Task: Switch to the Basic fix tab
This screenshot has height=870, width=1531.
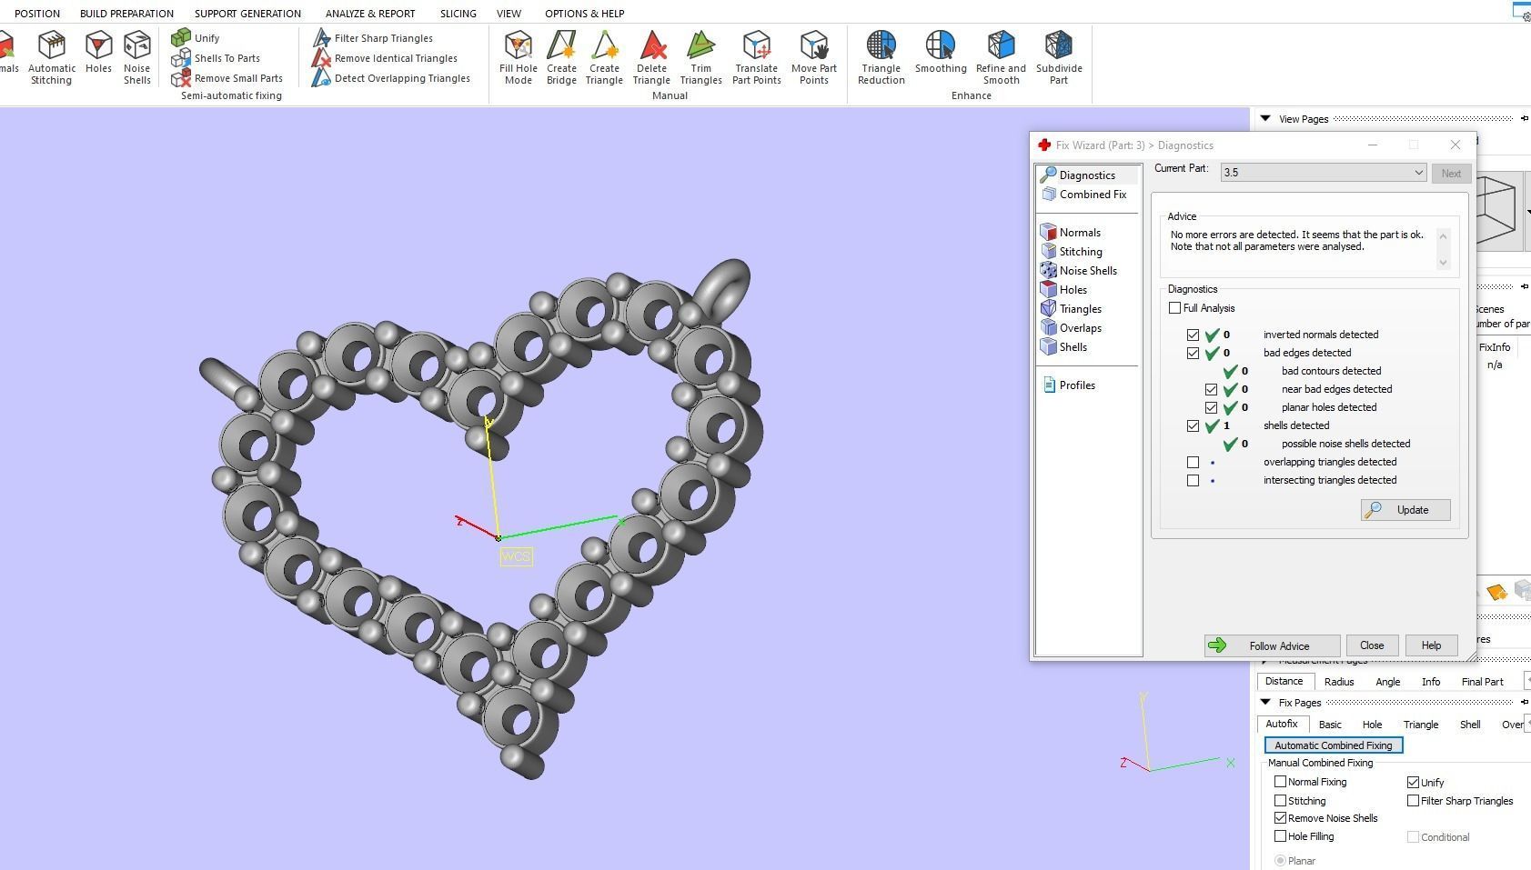Action: 1330,725
